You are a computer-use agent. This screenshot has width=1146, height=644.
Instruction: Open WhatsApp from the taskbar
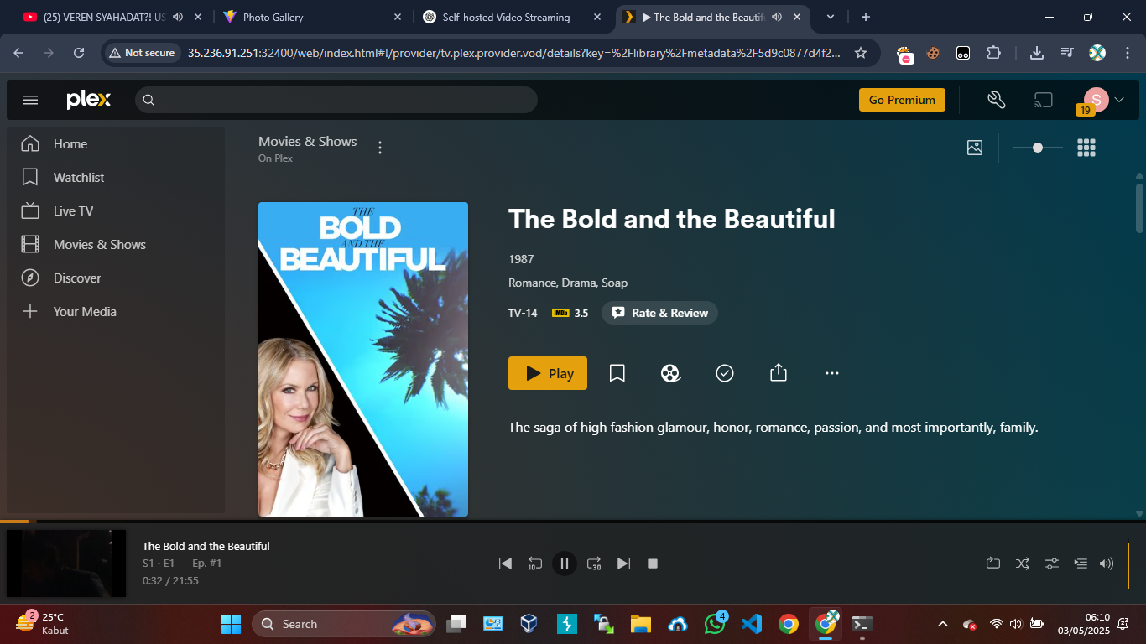pos(716,624)
